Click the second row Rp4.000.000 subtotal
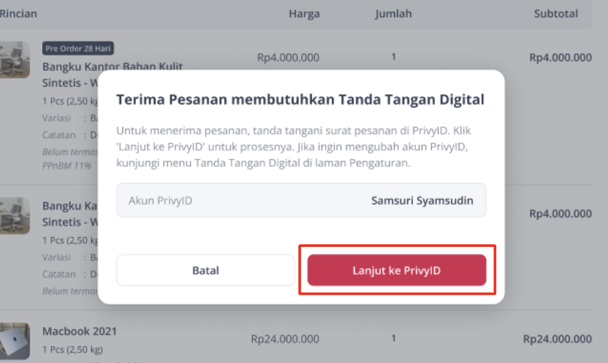This screenshot has height=363, width=608. click(x=561, y=213)
